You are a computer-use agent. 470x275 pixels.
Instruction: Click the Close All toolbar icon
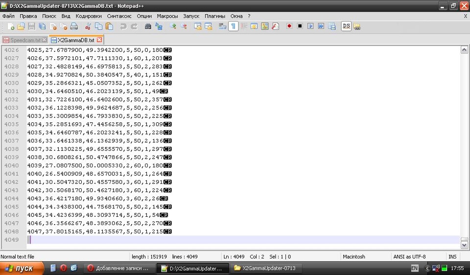pyautogui.click(x=64, y=26)
